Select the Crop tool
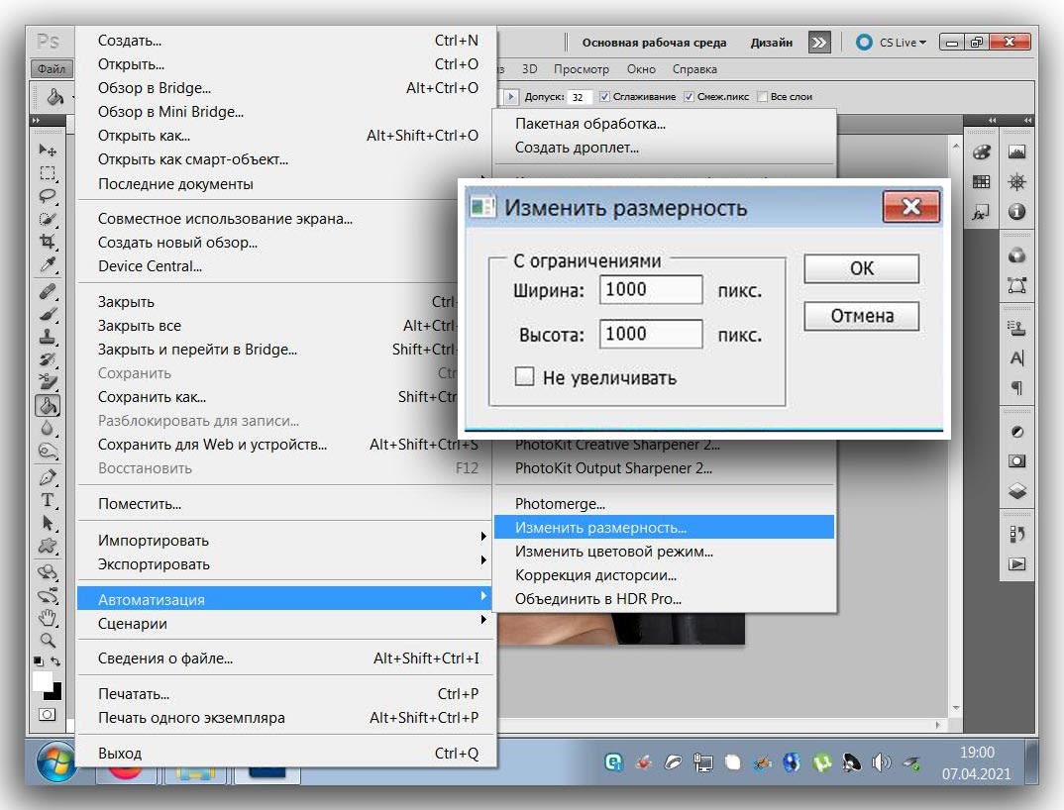This screenshot has width=1064, height=810. pyautogui.click(x=47, y=242)
